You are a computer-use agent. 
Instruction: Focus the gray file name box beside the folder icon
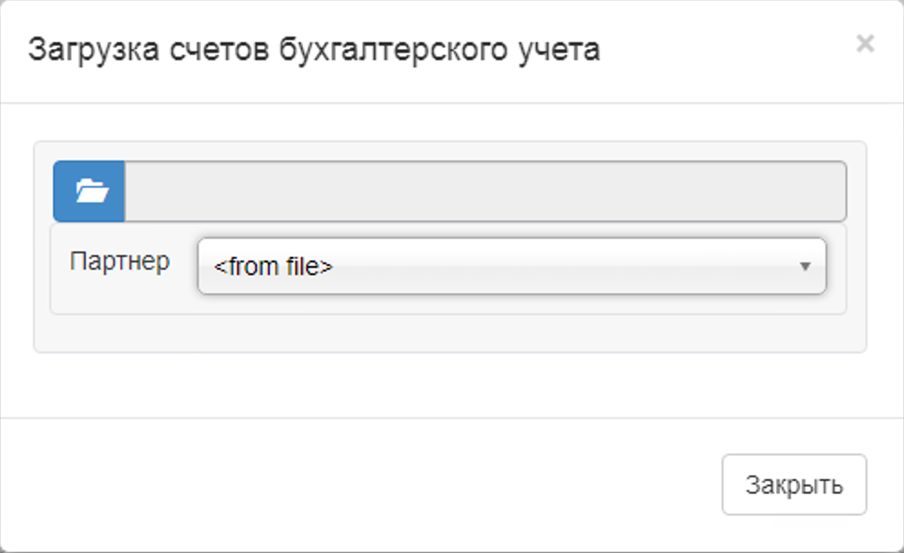[x=485, y=191]
